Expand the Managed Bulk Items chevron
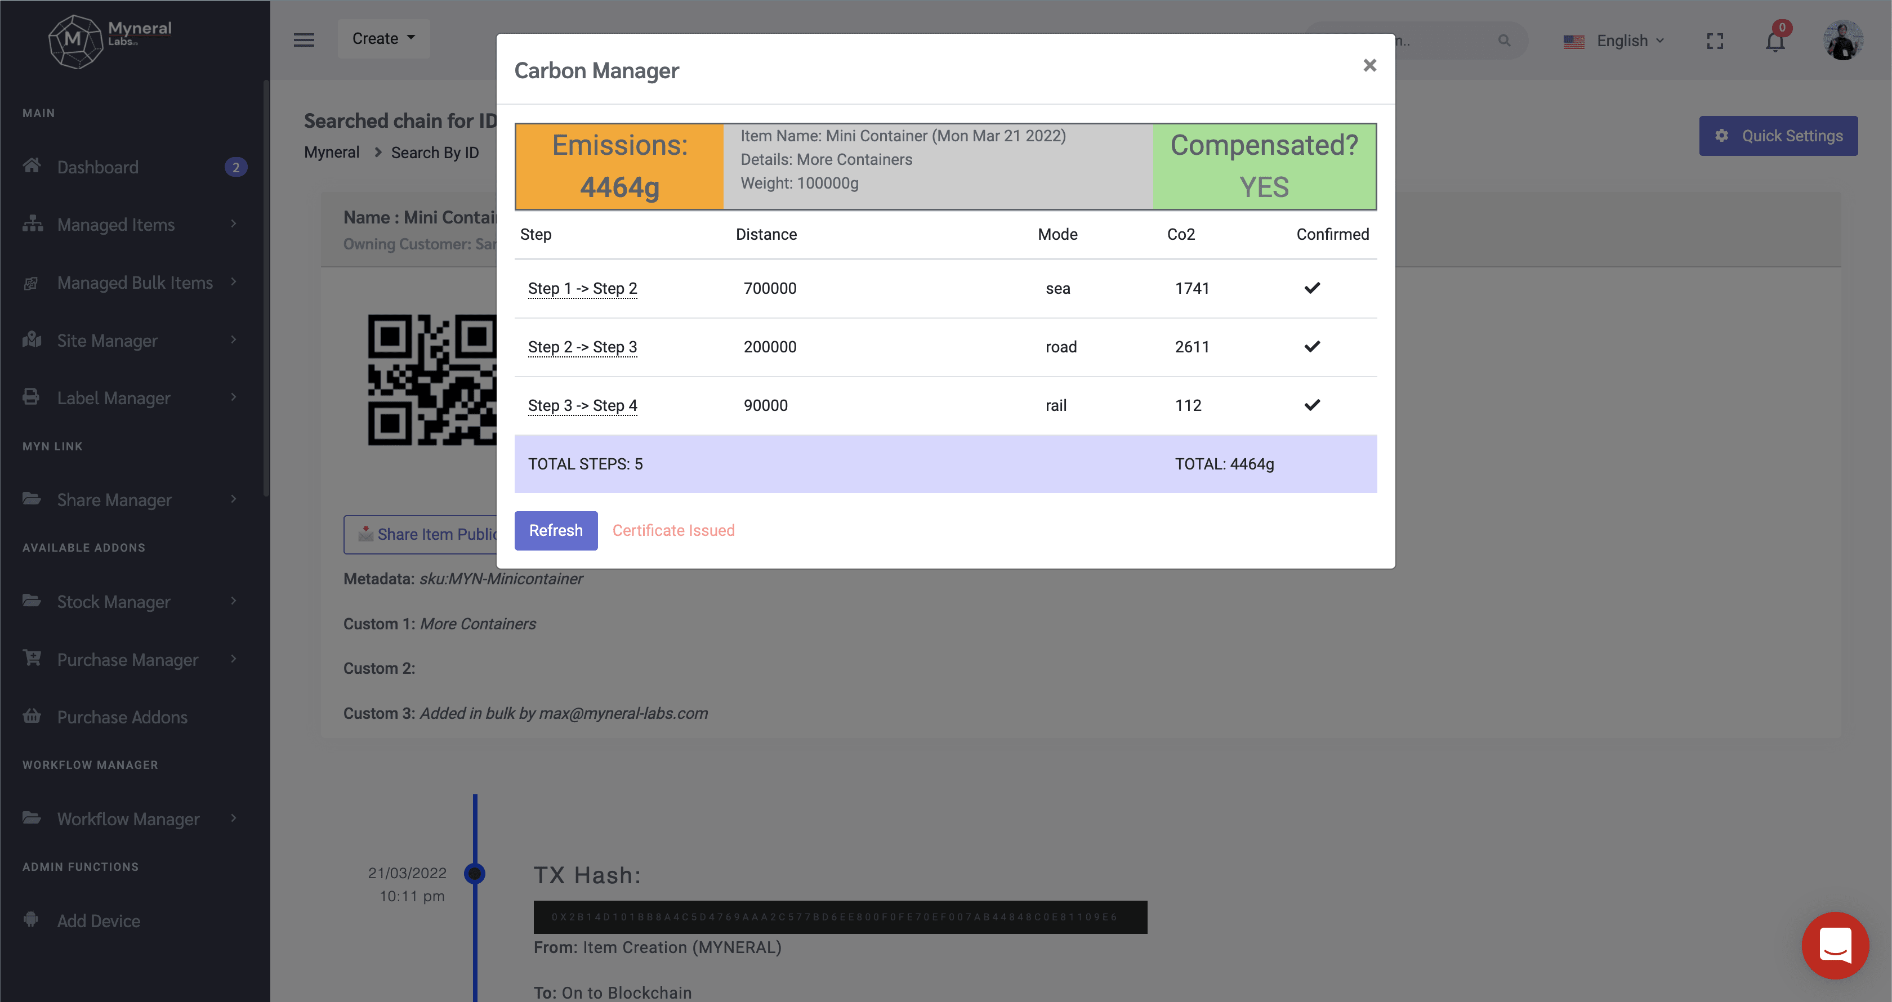This screenshot has height=1002, width=1892. click(234, 281)
